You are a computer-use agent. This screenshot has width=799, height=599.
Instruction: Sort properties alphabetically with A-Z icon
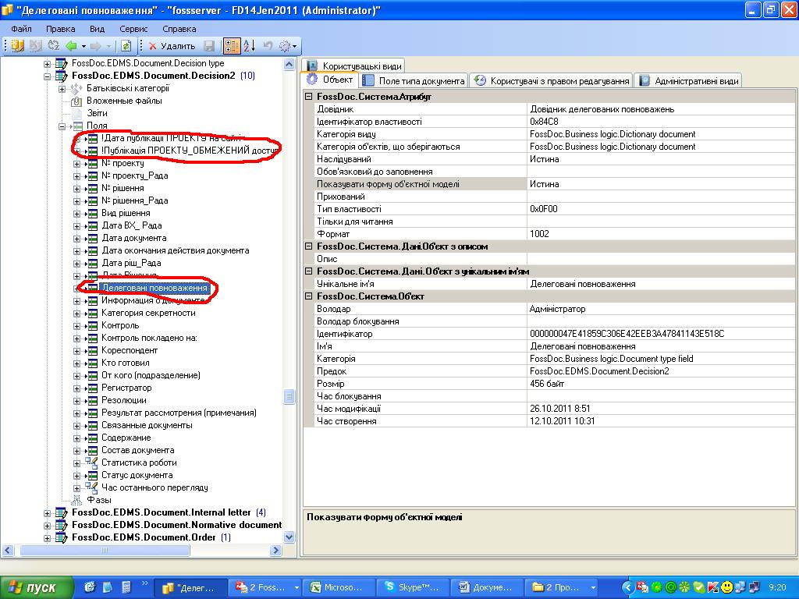(x=249, y=46)
